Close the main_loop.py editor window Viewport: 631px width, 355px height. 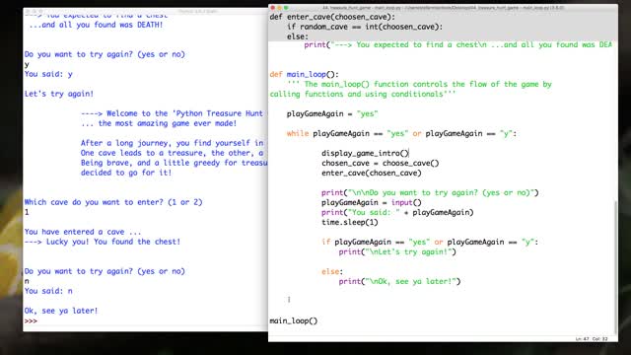(x=272, y=8)
